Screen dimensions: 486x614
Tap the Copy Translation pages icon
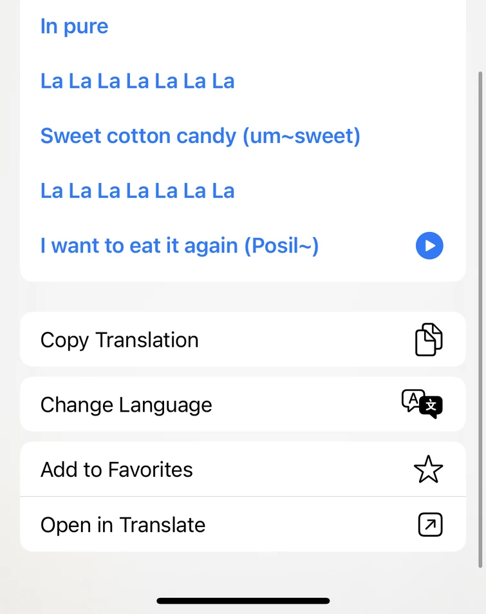[429, 340]
